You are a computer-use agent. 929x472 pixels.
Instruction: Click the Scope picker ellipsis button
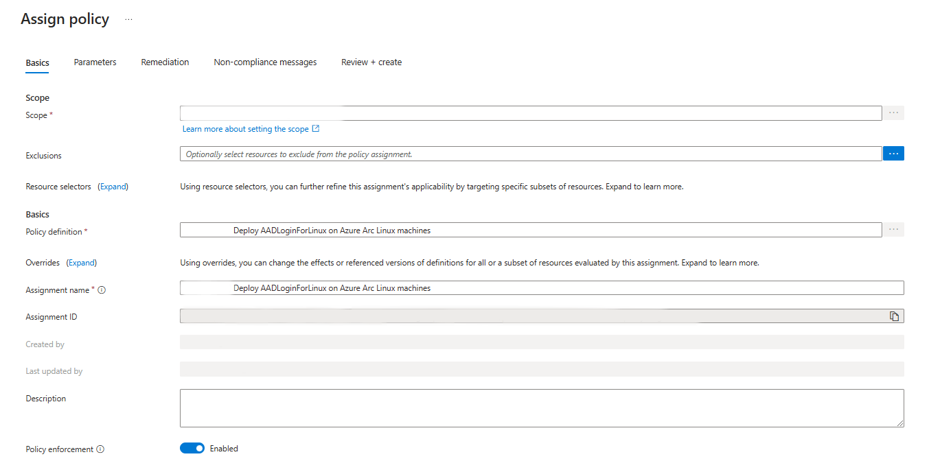893,113
